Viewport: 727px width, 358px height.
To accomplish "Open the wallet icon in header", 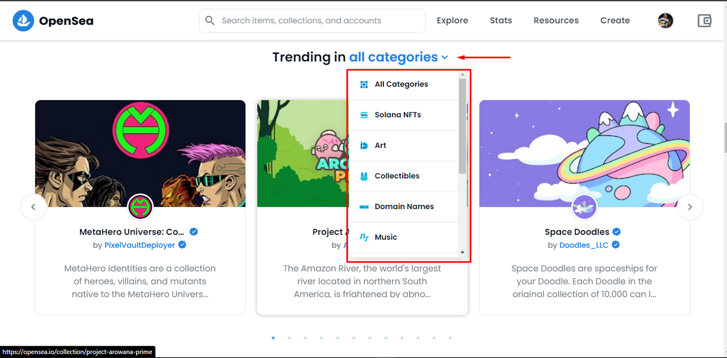I will tap(704, 21).
